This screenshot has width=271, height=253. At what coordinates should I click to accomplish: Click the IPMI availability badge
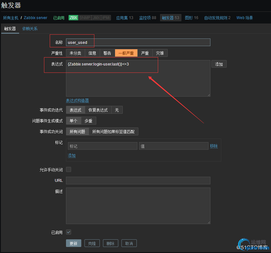coord(106,18)
